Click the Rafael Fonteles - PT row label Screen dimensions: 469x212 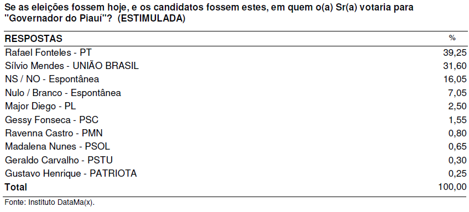coord(48,53)
